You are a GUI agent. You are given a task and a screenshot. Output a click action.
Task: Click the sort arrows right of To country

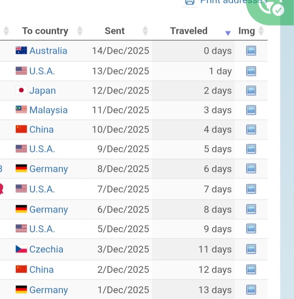80,31
